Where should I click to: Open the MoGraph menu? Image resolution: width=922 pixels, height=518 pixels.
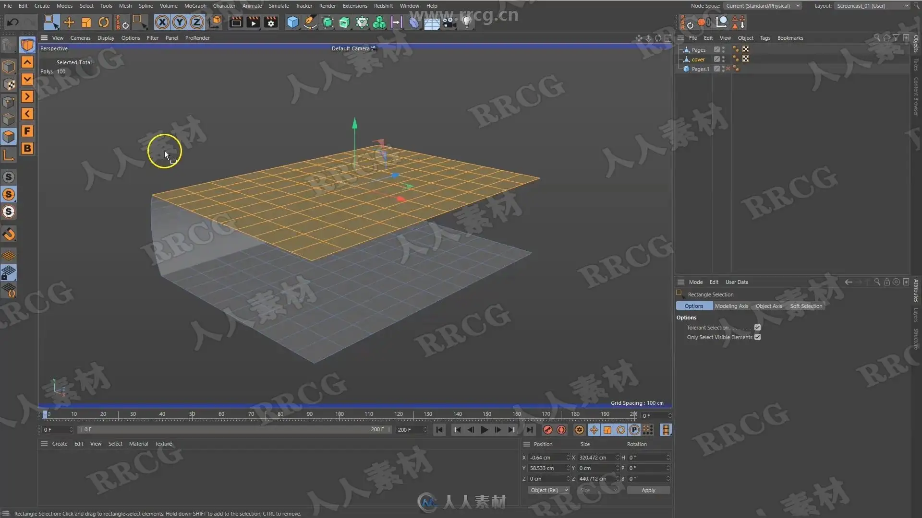(x=195, y=6)
